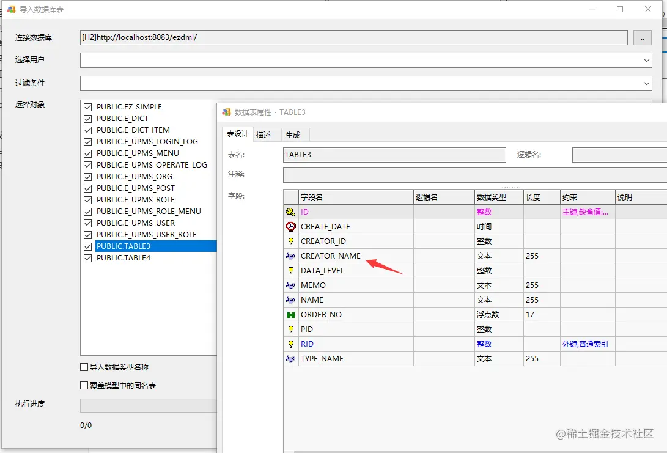The image size is (667, 453).
Task: Click the table comment input field
Action: click(475, 174)
